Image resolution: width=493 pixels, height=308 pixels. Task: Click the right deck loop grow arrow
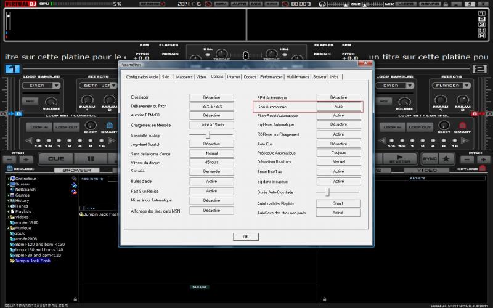pos(465,140)
